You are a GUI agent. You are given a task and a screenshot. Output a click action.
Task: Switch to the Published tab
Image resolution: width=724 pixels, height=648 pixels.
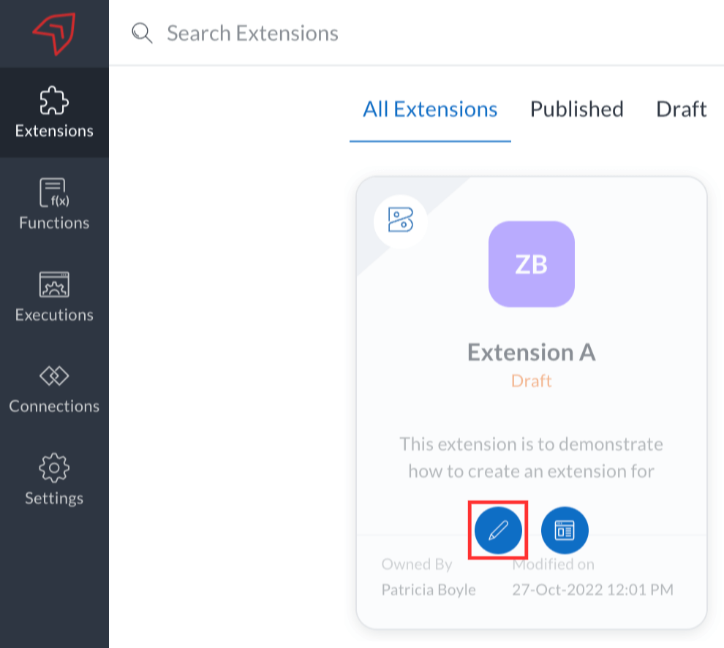(576, 109)
